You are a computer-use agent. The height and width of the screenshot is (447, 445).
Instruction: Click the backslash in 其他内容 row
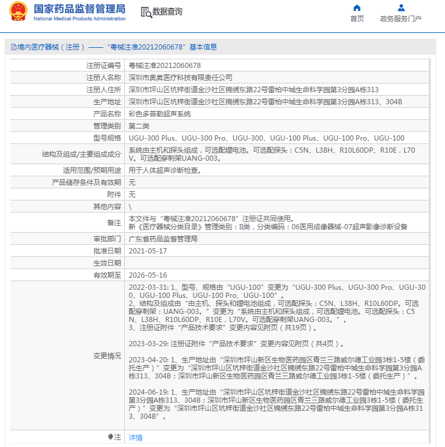[130, 207]
